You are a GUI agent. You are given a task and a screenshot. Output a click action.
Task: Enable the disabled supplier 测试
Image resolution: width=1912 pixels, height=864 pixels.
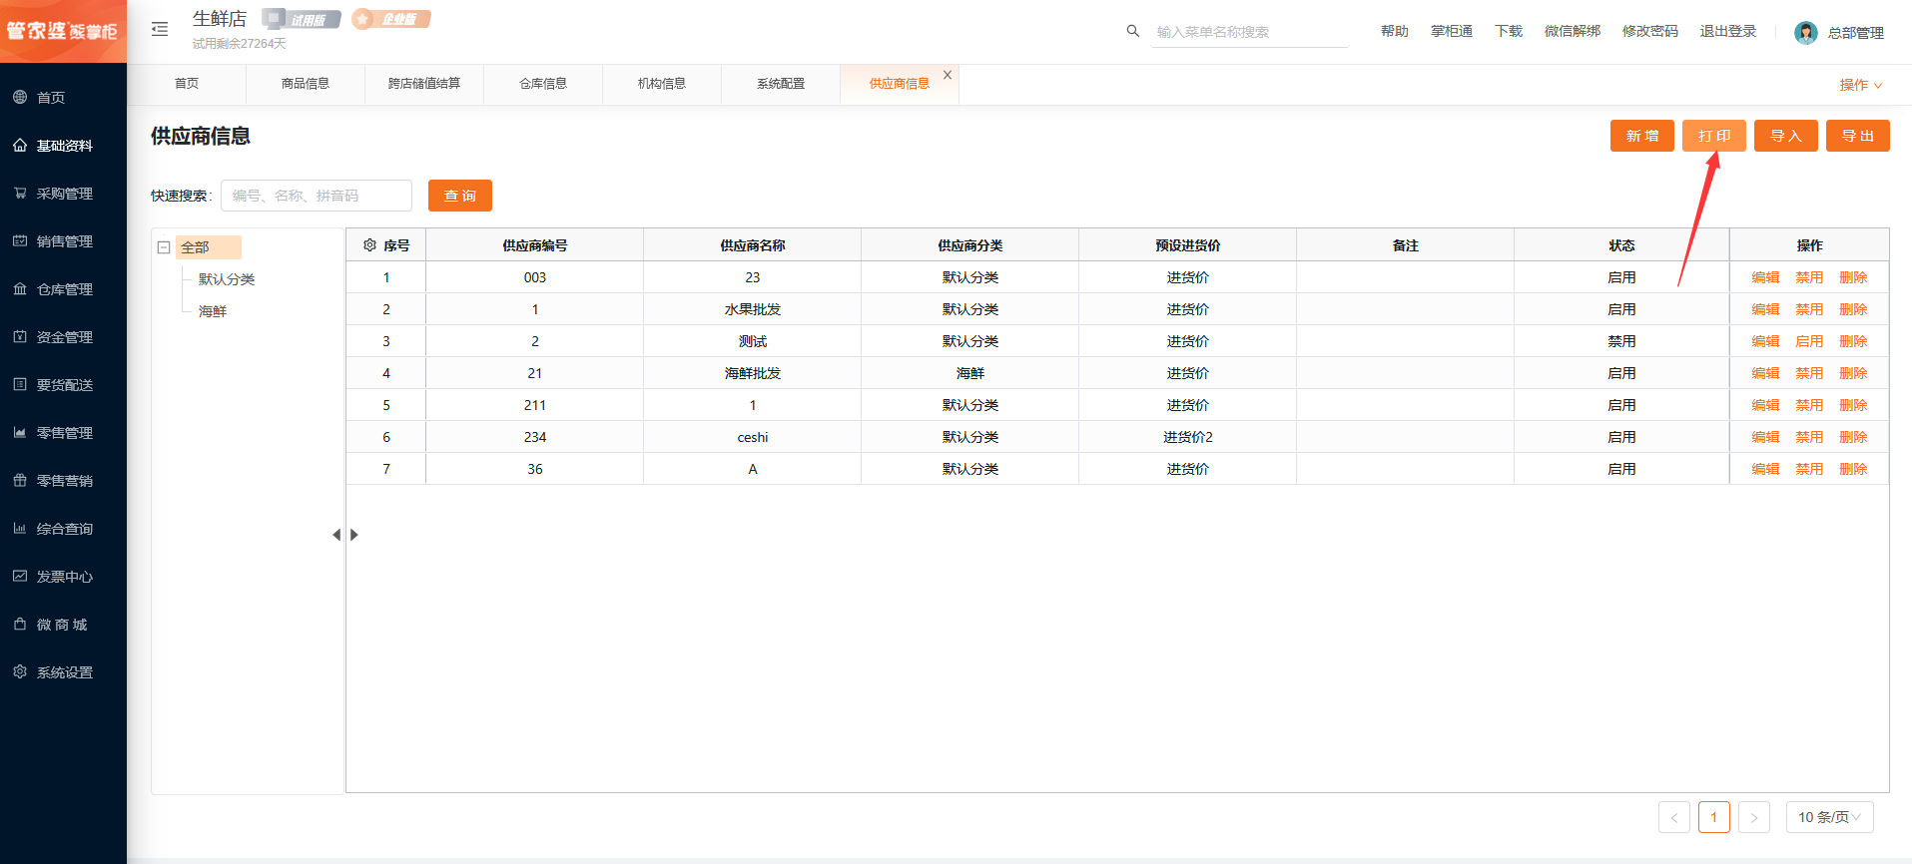(1809, 341)
